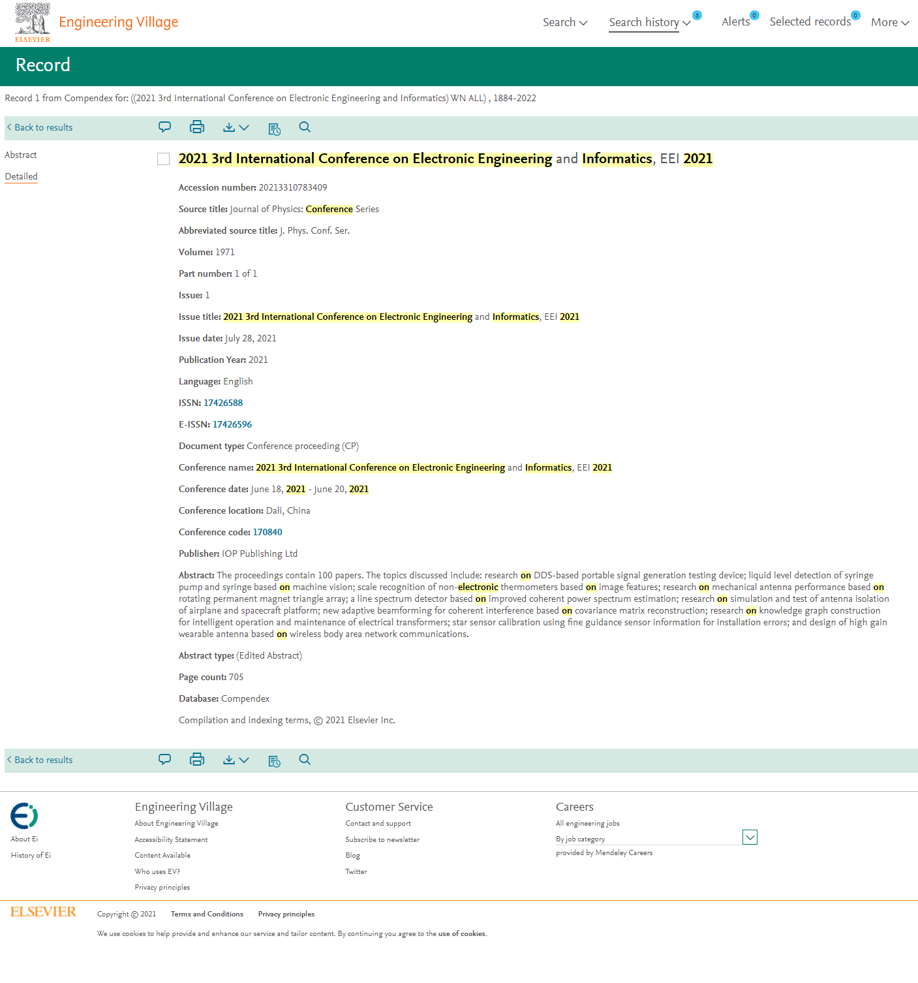Open Content Available footer link
The height and width of the screenshot is (983, 918).
pos(162,855)
